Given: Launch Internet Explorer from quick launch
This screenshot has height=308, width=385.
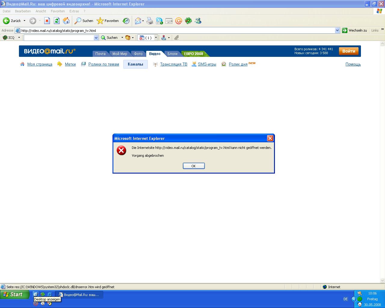Looking at the screenshot, I should pyautogui.click(x=50, y=294).
